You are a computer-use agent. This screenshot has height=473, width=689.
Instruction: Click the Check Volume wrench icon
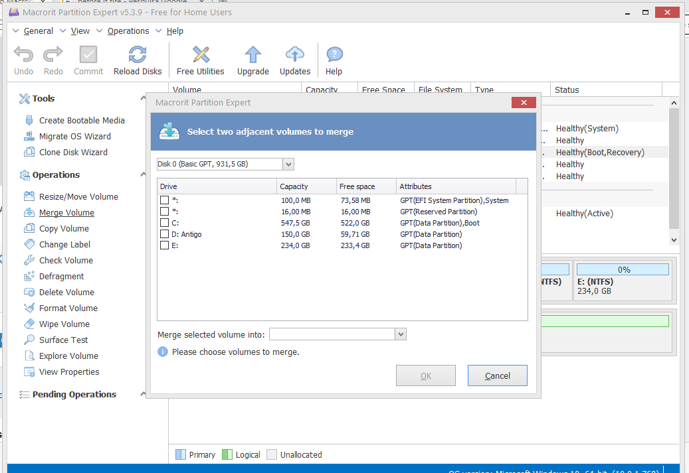[x=29, y=260]
